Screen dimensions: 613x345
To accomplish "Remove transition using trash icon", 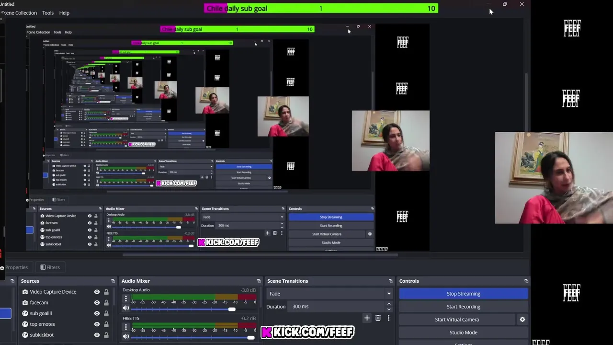I will (378, 318).
